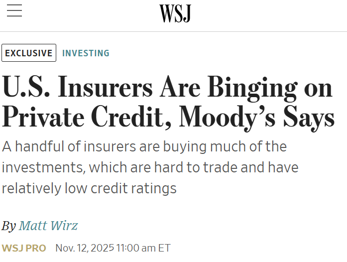
Task: Open author Matt Wirz's profile link
Action: pos(48,226)
